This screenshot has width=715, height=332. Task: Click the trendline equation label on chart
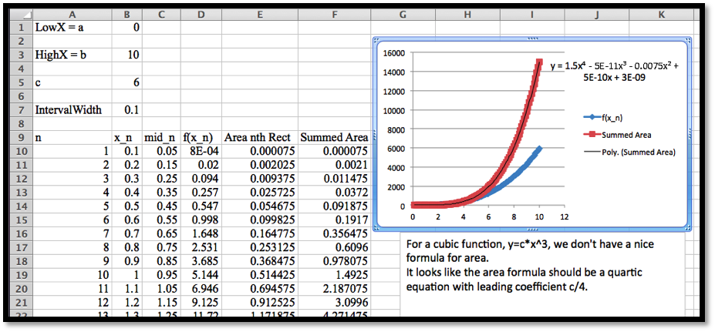point(614,72)
